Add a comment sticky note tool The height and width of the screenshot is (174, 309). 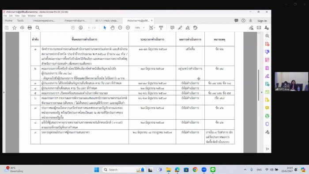pyautogui.click(x=172, y=28)
